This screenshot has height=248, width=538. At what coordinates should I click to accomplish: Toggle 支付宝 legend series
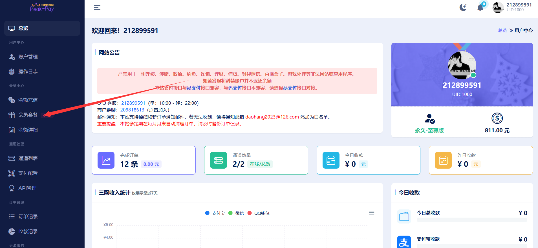pos(215,213)
